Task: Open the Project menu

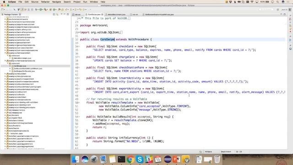Action: [x=77, y=2]
